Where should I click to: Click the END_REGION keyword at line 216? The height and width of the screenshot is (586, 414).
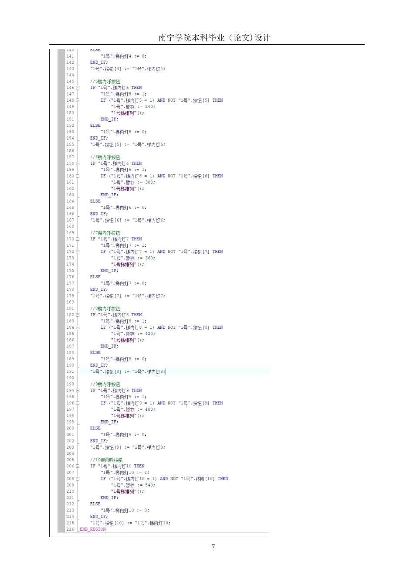click(x=93, y=529)
